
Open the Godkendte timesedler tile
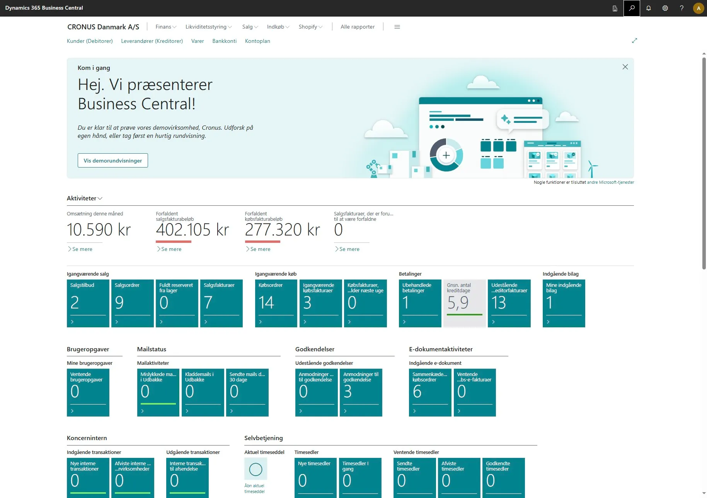(x=504, y=478)
